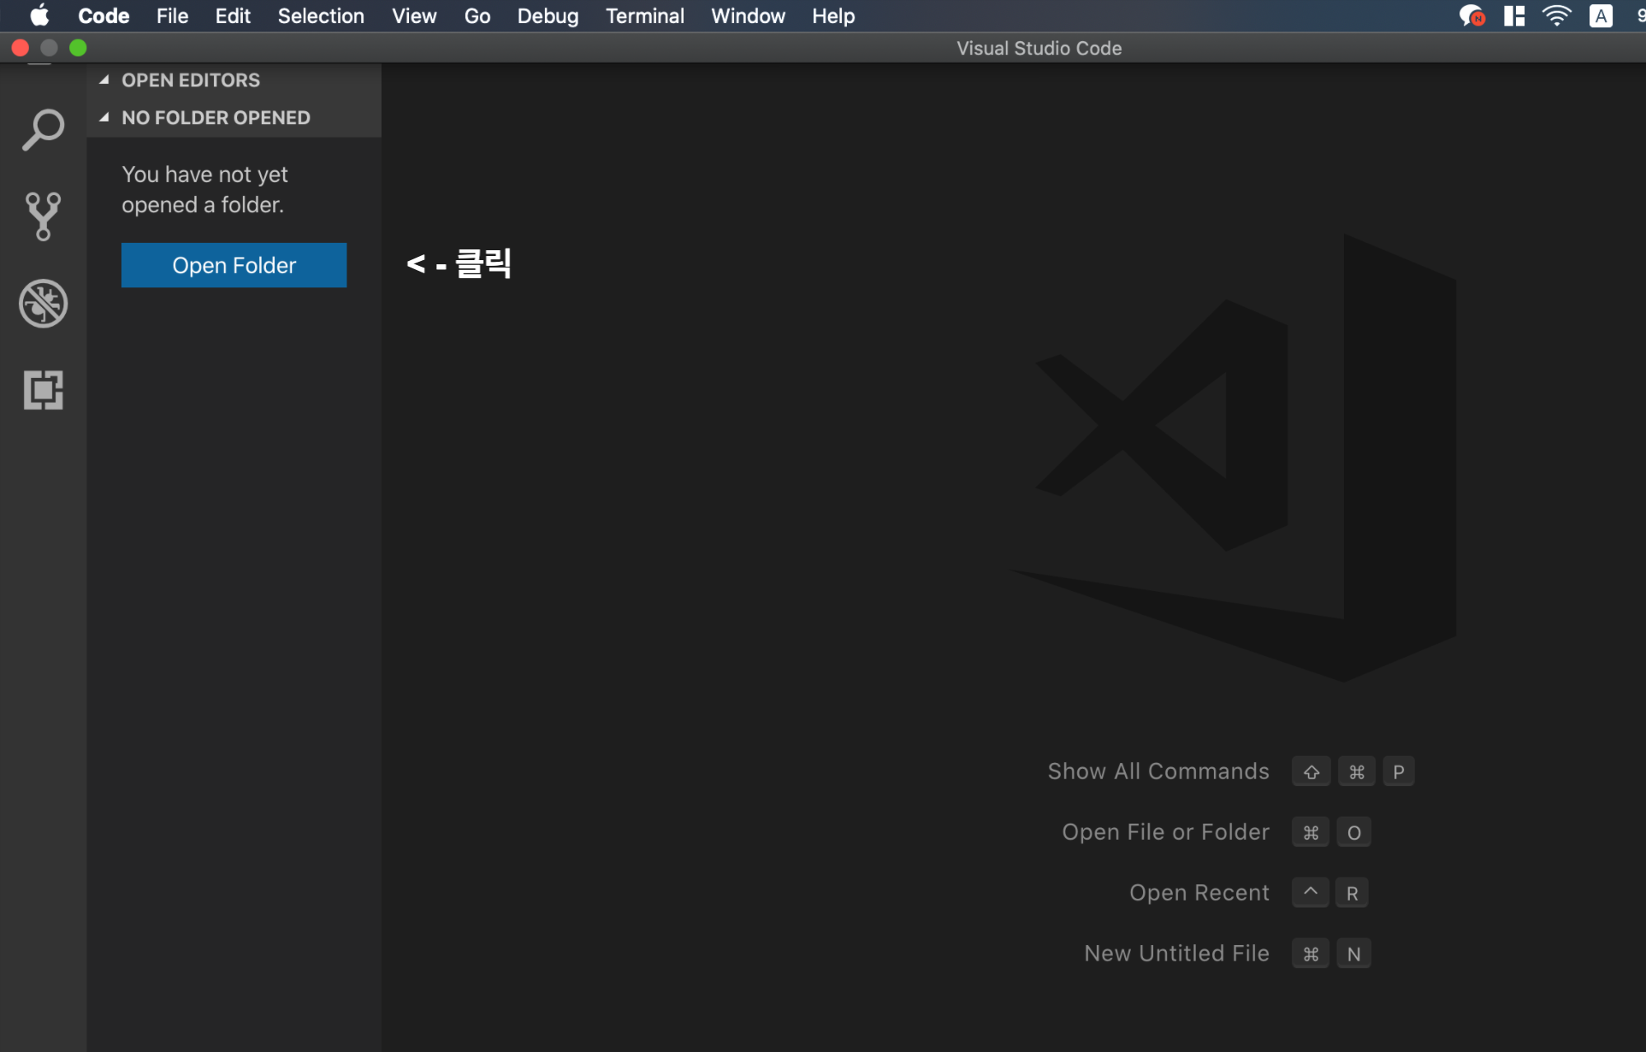Click the O key hint for Open File
The height and width of the screenshot is (1052, 1646).
pos(1354,832)
